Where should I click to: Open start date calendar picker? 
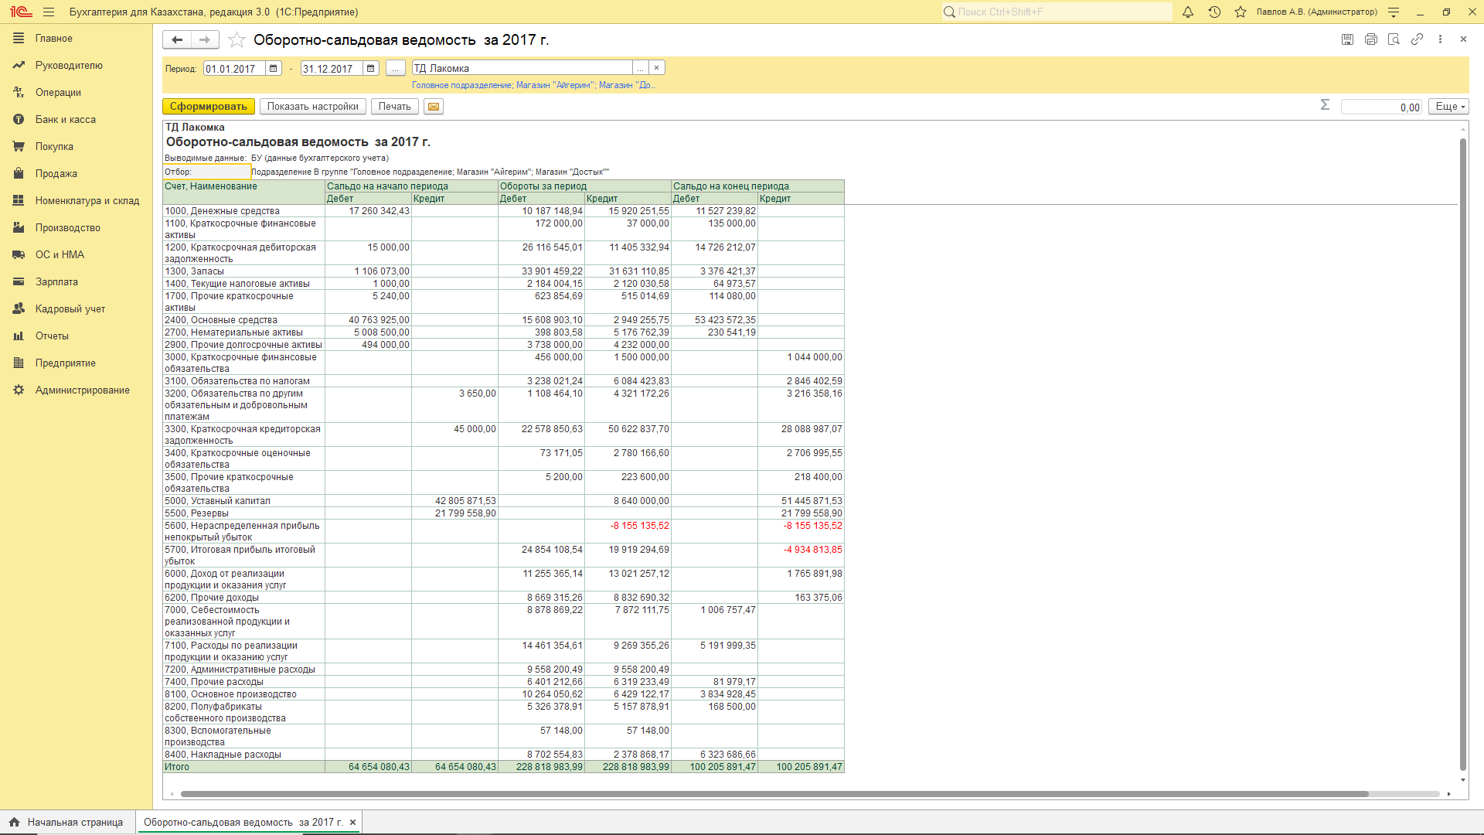tap(274, 69)
